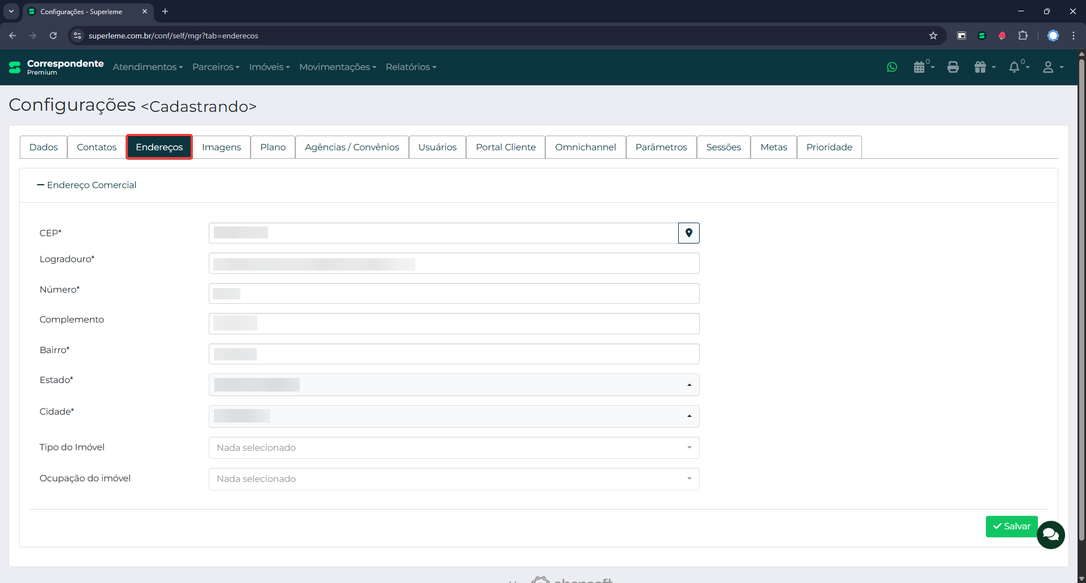Open the chat bubble support widget
1086x583 pixels.
pyautogui.click(x=1050, y=534)
